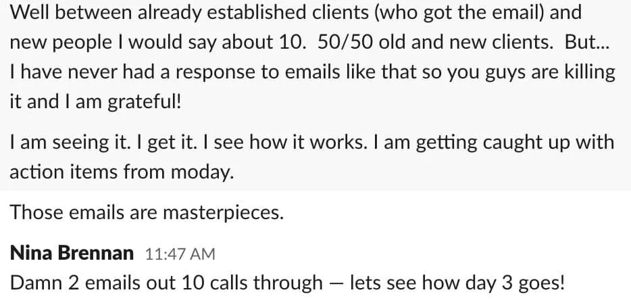631x303 pixels.
Task: Click the phrase 'lets see how day 3 goes!'
Action: 457,283
